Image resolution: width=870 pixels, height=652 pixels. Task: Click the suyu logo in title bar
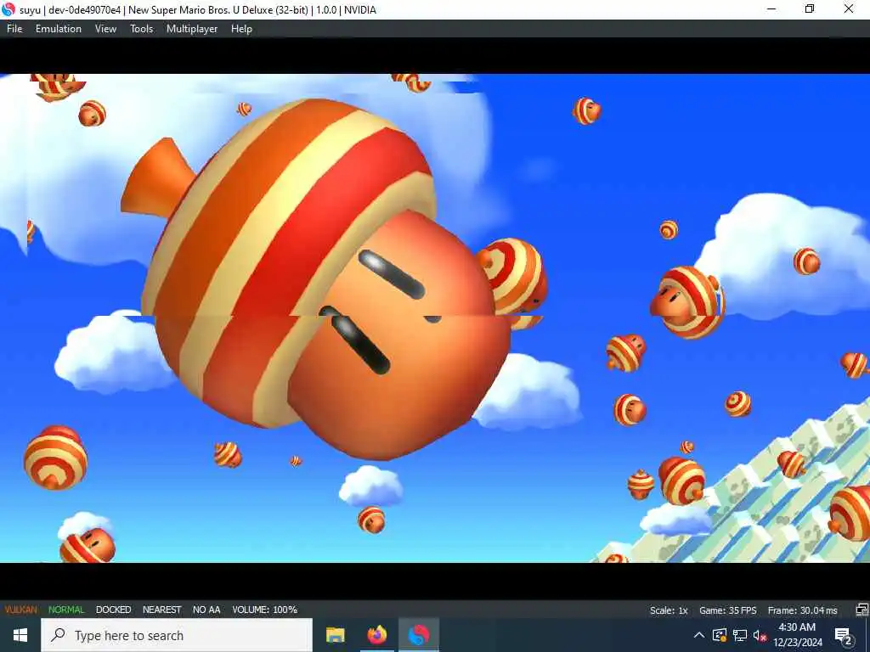pyautogui.click(x=8, y=9)
